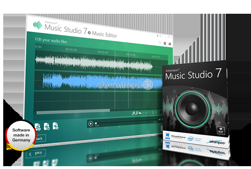Click the horizontal scrollbar thumb below the tracks
Viewport: 251px width, 169px height.
[73, 112]
